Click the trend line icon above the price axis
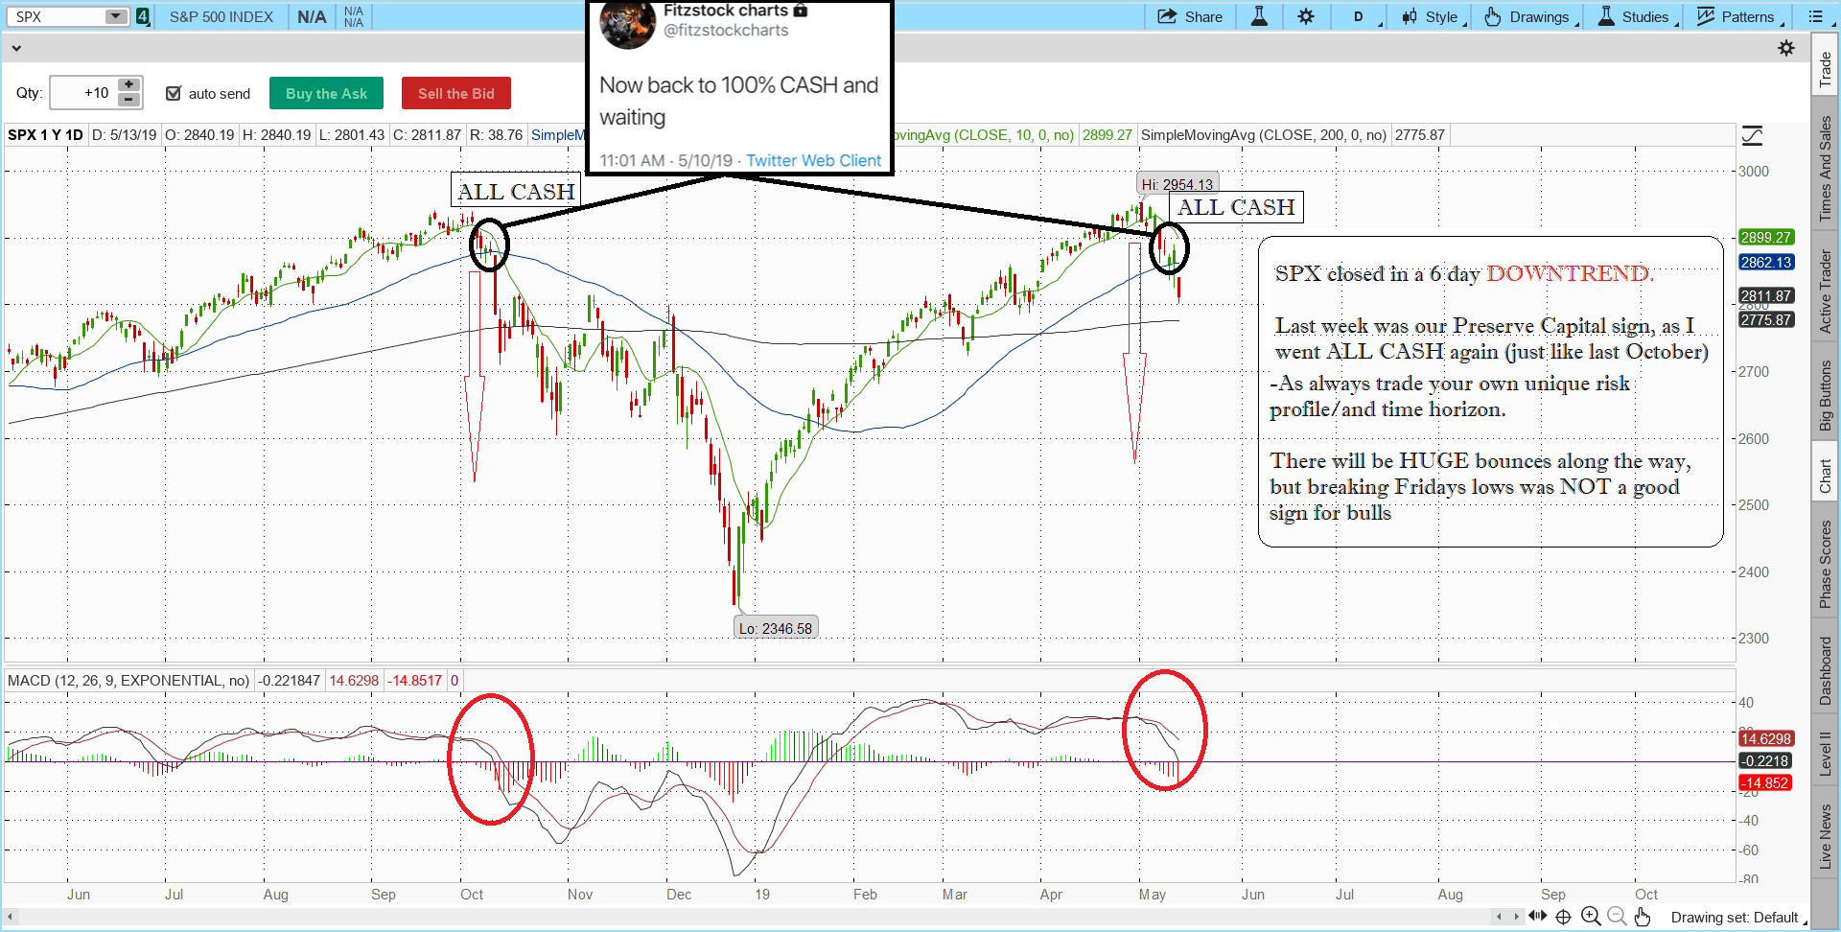 click(x=1752, y=136)
